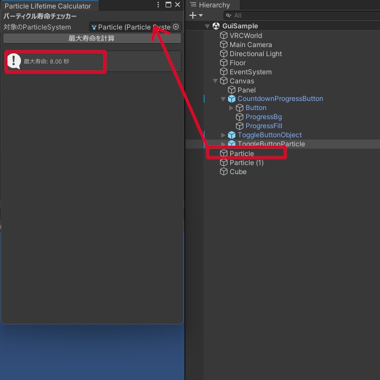The image size is (380, 380).
Task: Collapse the Canvas foldout arrow
Action: (x=215, y=81)
